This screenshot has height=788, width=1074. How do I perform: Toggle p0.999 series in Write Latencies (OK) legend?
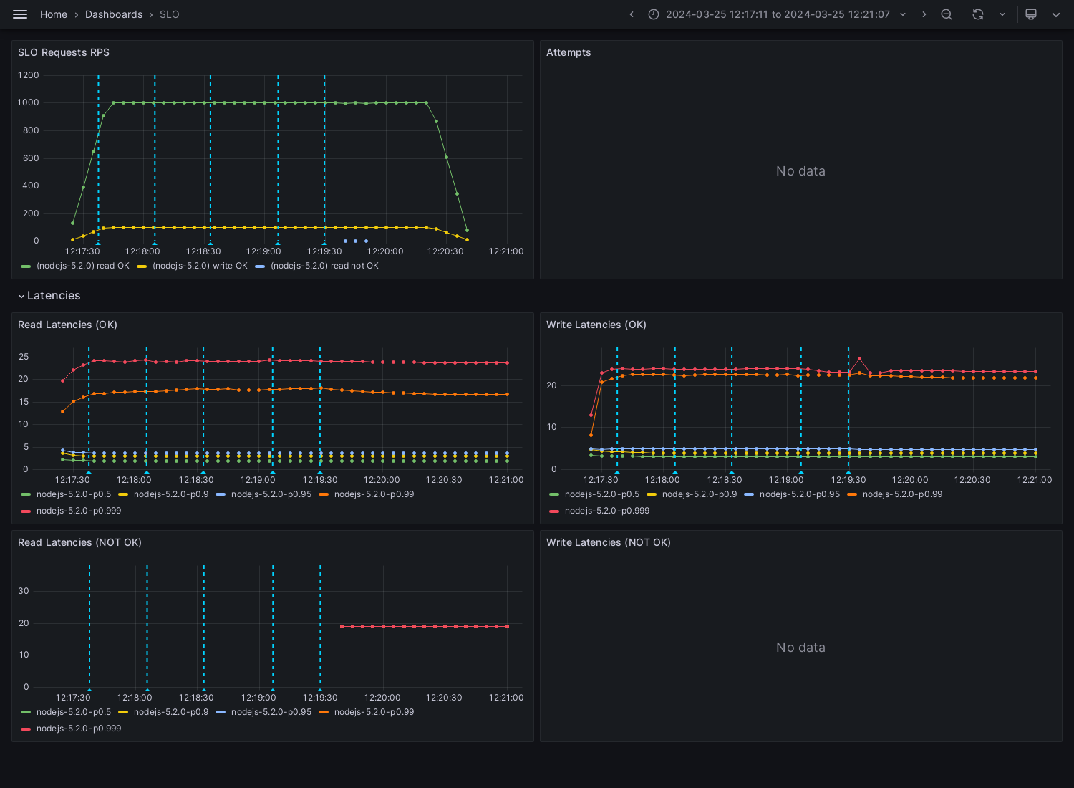[607, 511]
